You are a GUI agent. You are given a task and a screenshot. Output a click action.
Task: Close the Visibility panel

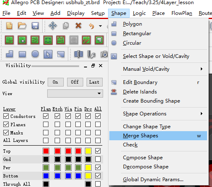point(101,66)
